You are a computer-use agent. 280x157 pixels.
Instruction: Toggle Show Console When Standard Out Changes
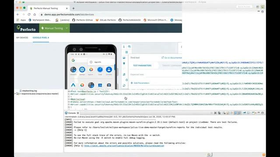(x=235, y=113)
